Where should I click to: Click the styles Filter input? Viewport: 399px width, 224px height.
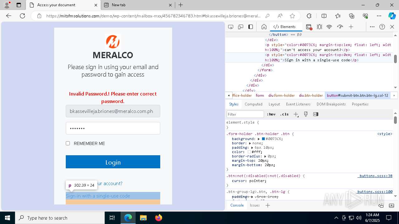click(245, 114)
